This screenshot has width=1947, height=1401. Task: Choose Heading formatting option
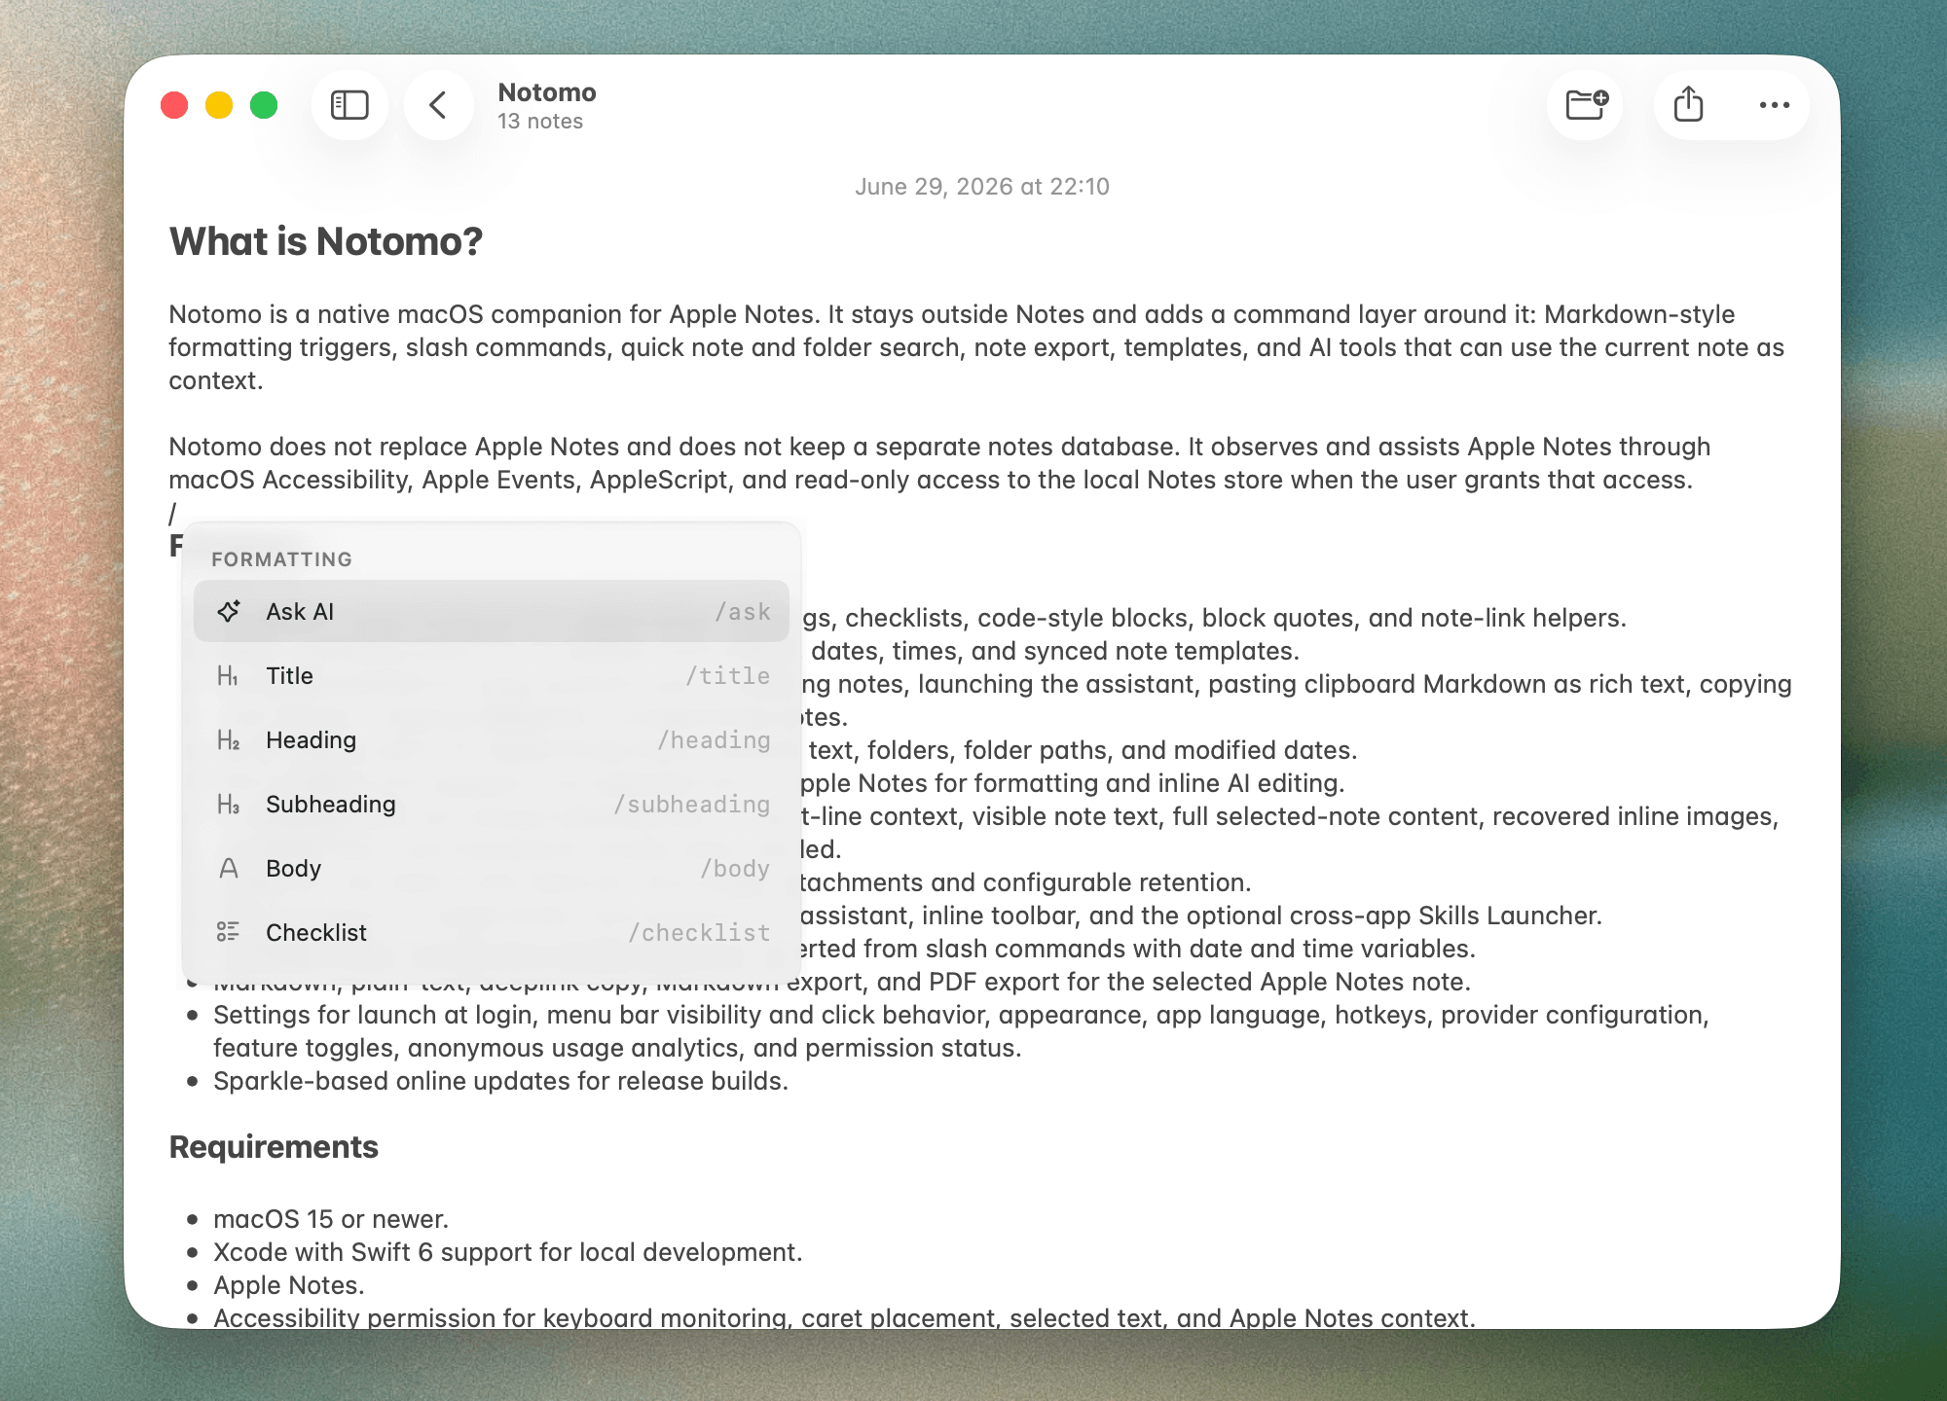pos(491,740)
